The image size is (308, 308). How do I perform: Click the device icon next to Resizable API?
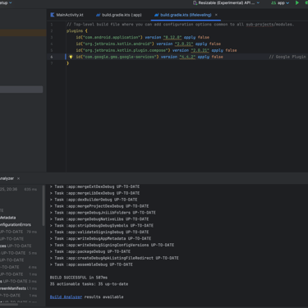click(x=195, y=2)
